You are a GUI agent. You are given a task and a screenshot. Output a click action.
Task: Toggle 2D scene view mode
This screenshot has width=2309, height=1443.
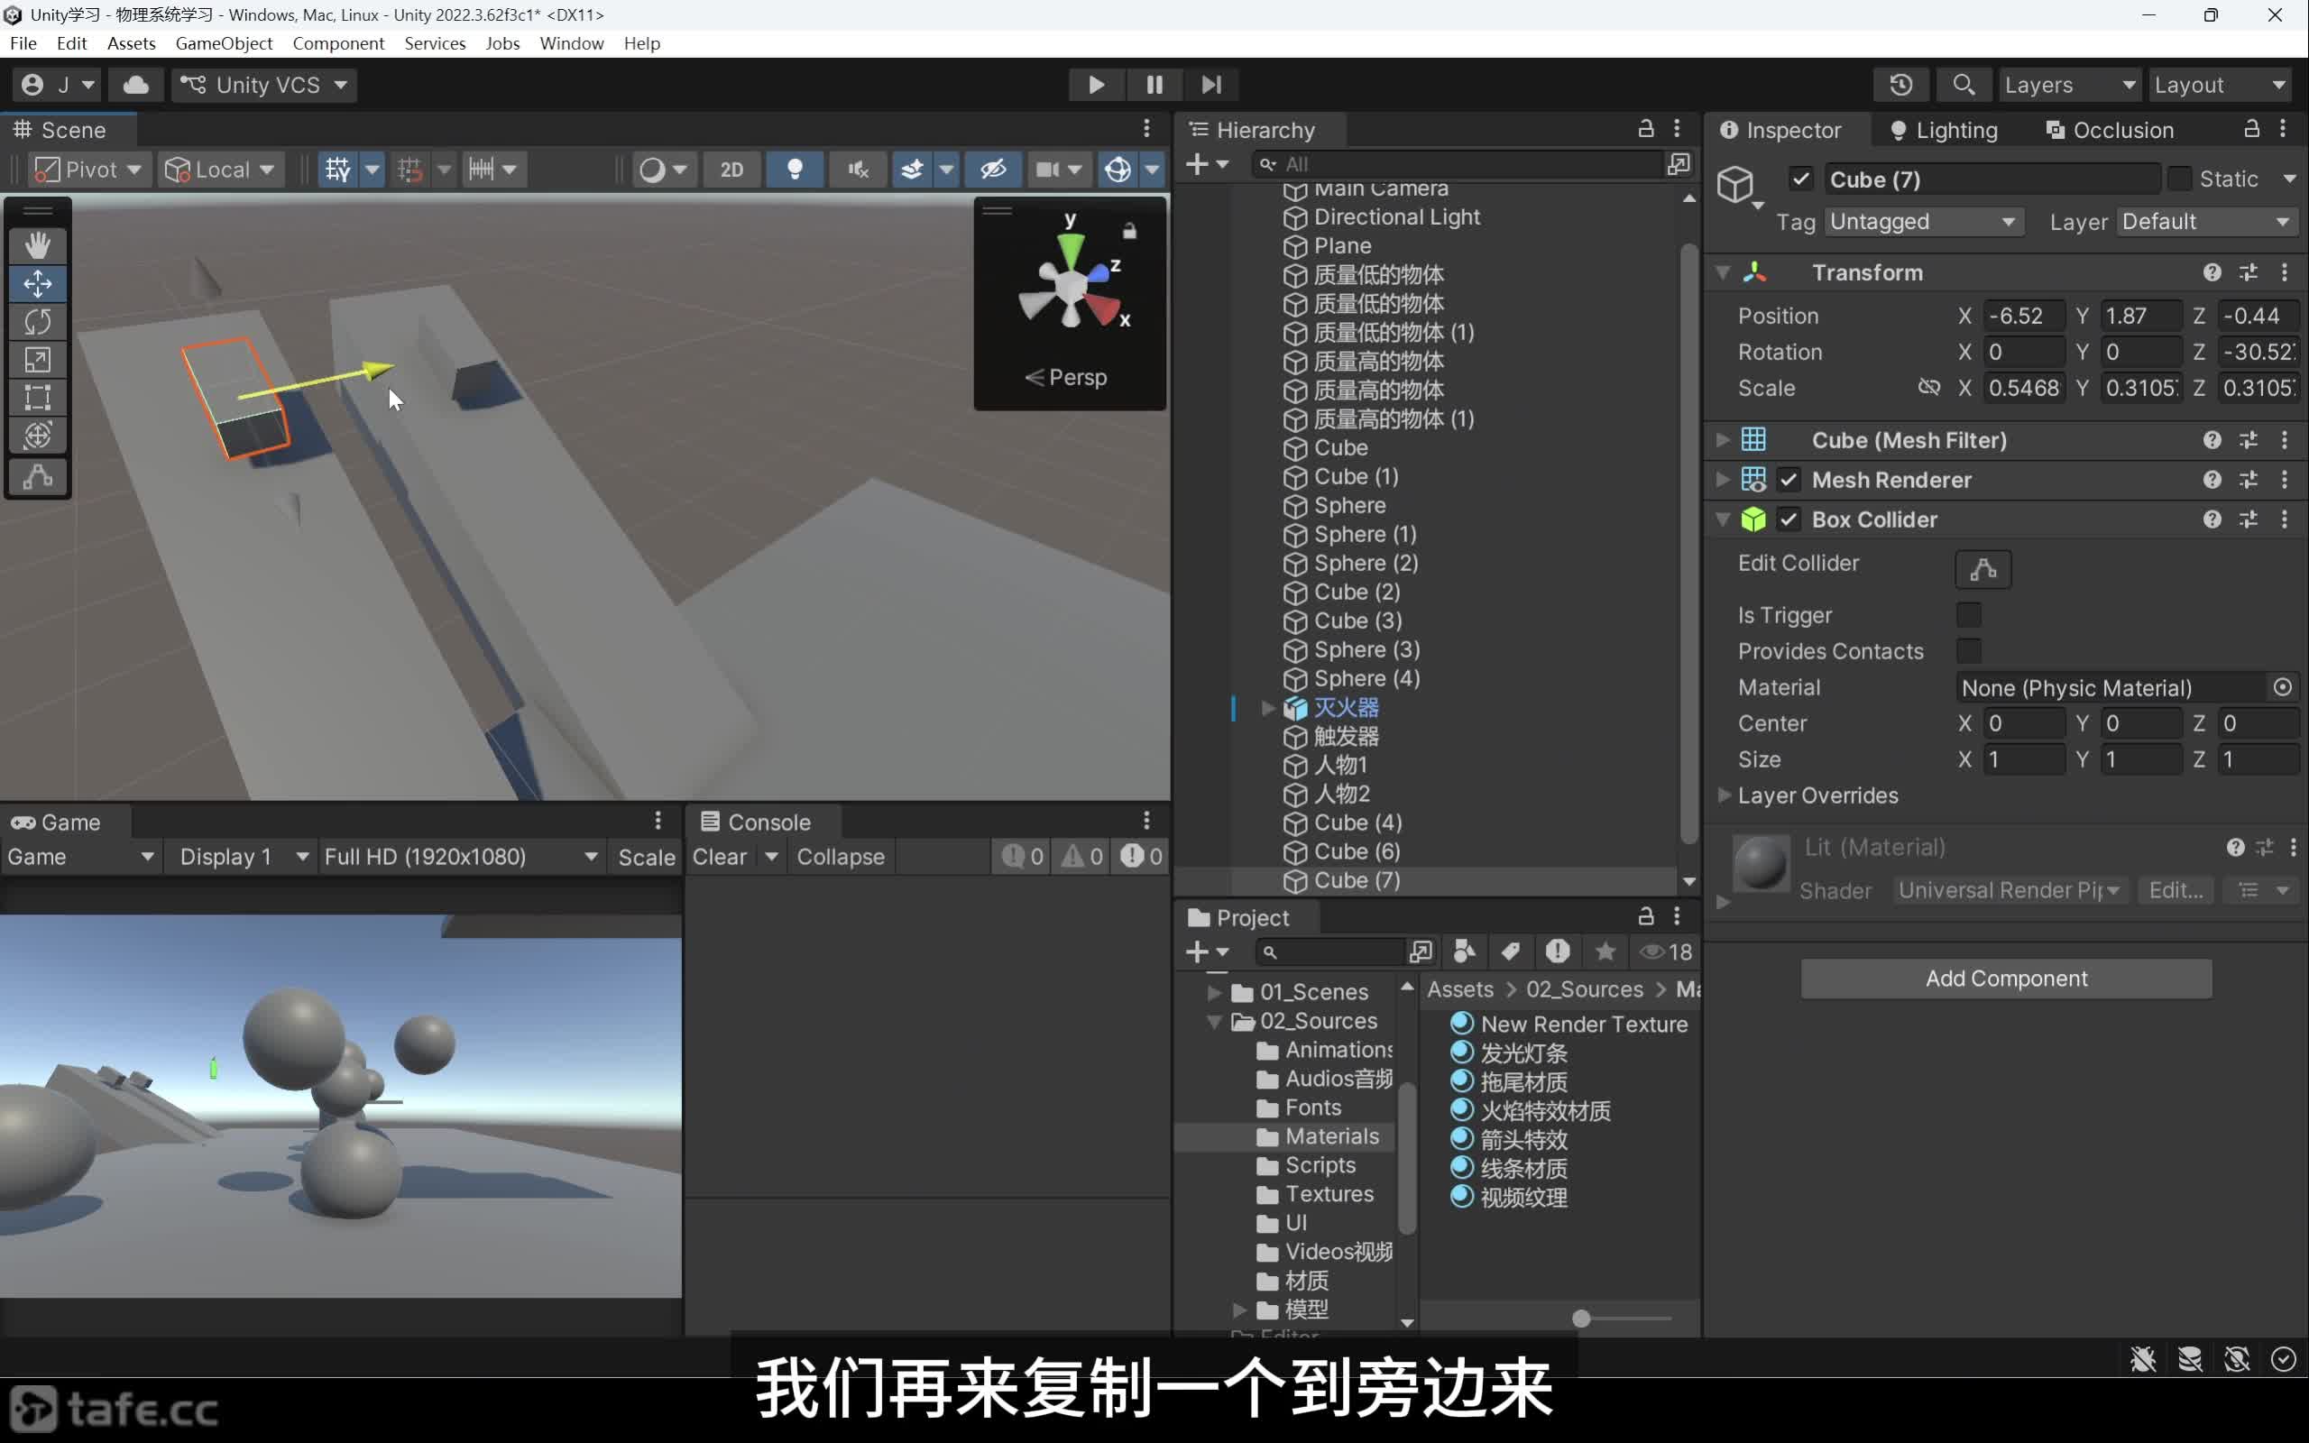tap(731, 170)
